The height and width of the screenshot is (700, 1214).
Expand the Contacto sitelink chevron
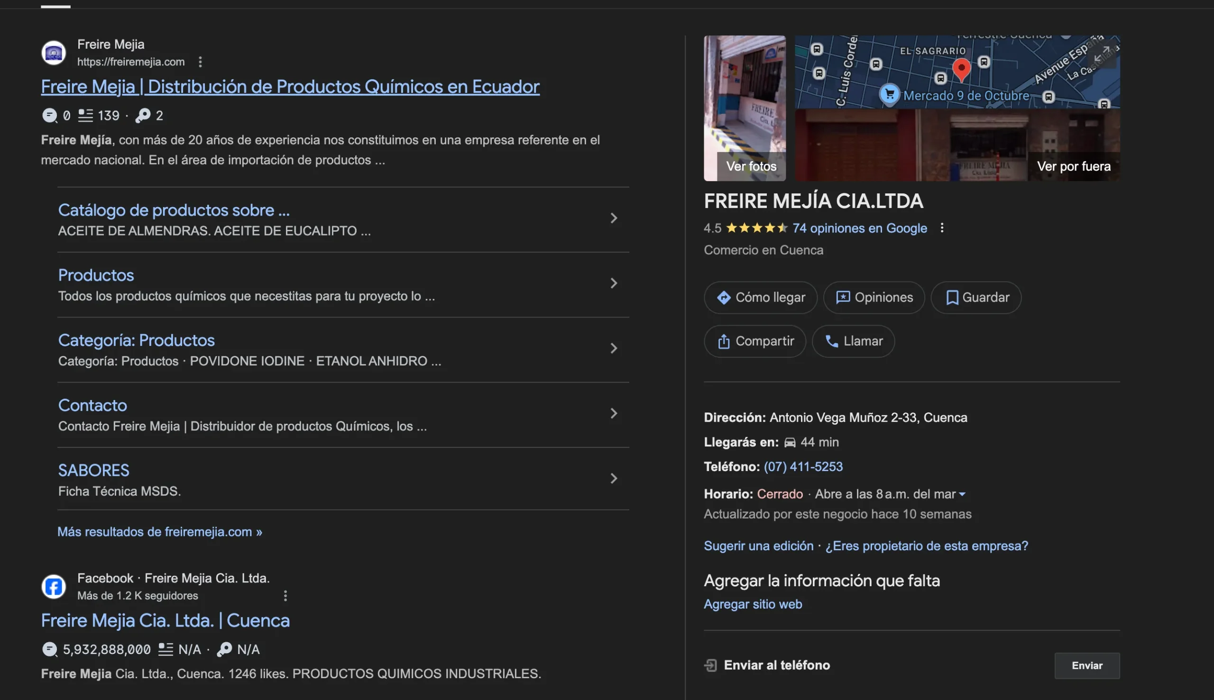pos(614,413)
